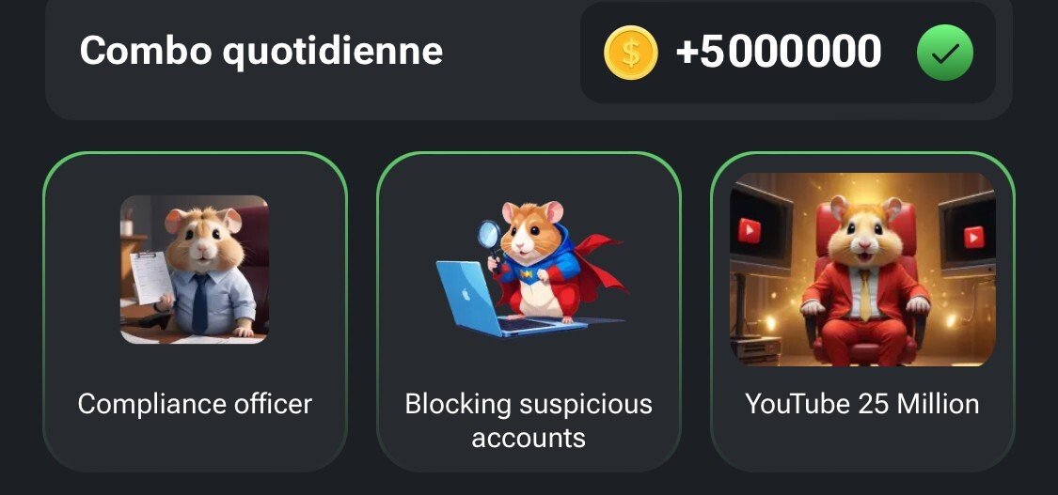Open the Blocking suspicious accounts card
The width and height of the screenshot is (1058, 495).
[x=529, y=311]
